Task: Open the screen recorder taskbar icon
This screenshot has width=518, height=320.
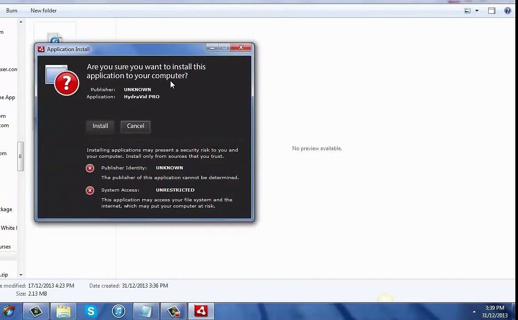Action: [x=173, y=311]
